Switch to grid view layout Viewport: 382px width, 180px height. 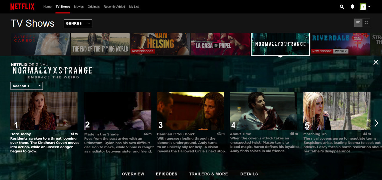[366, 23]
